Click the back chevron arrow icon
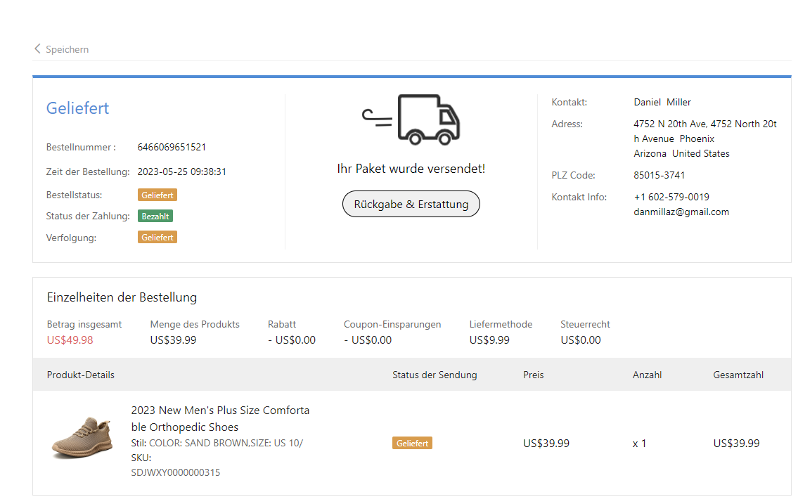 pyautogui.click(x=37, y=49)
